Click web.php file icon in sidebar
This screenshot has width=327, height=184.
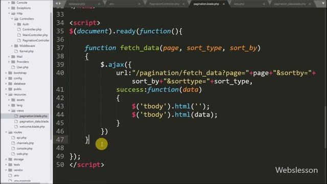13,154
